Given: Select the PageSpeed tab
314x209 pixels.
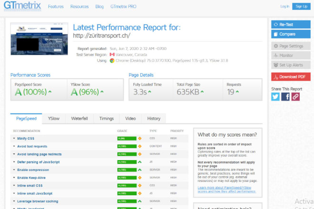Looking at the screenshot, I should tap(26, 119).
